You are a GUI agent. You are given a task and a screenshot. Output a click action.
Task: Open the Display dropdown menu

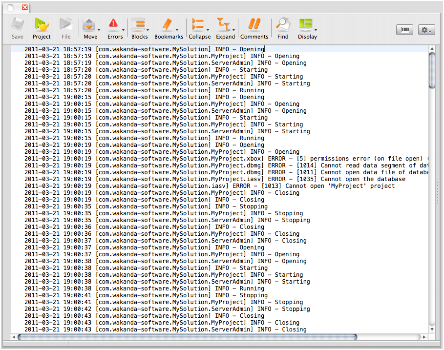[x=316, y=30]
